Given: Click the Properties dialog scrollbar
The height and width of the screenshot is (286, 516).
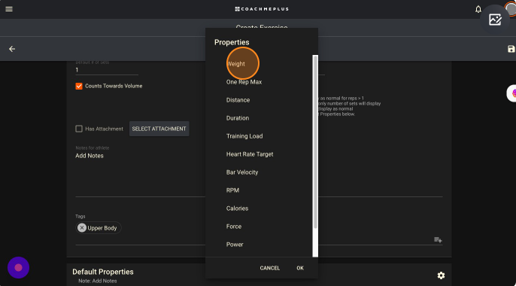Looking at the screenshot, I should coord(315,141).
